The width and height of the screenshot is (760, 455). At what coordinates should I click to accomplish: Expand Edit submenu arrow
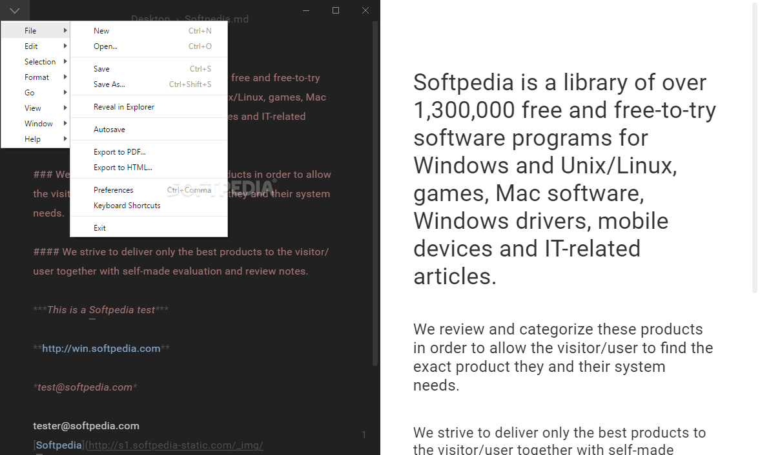tap(65, 46)
